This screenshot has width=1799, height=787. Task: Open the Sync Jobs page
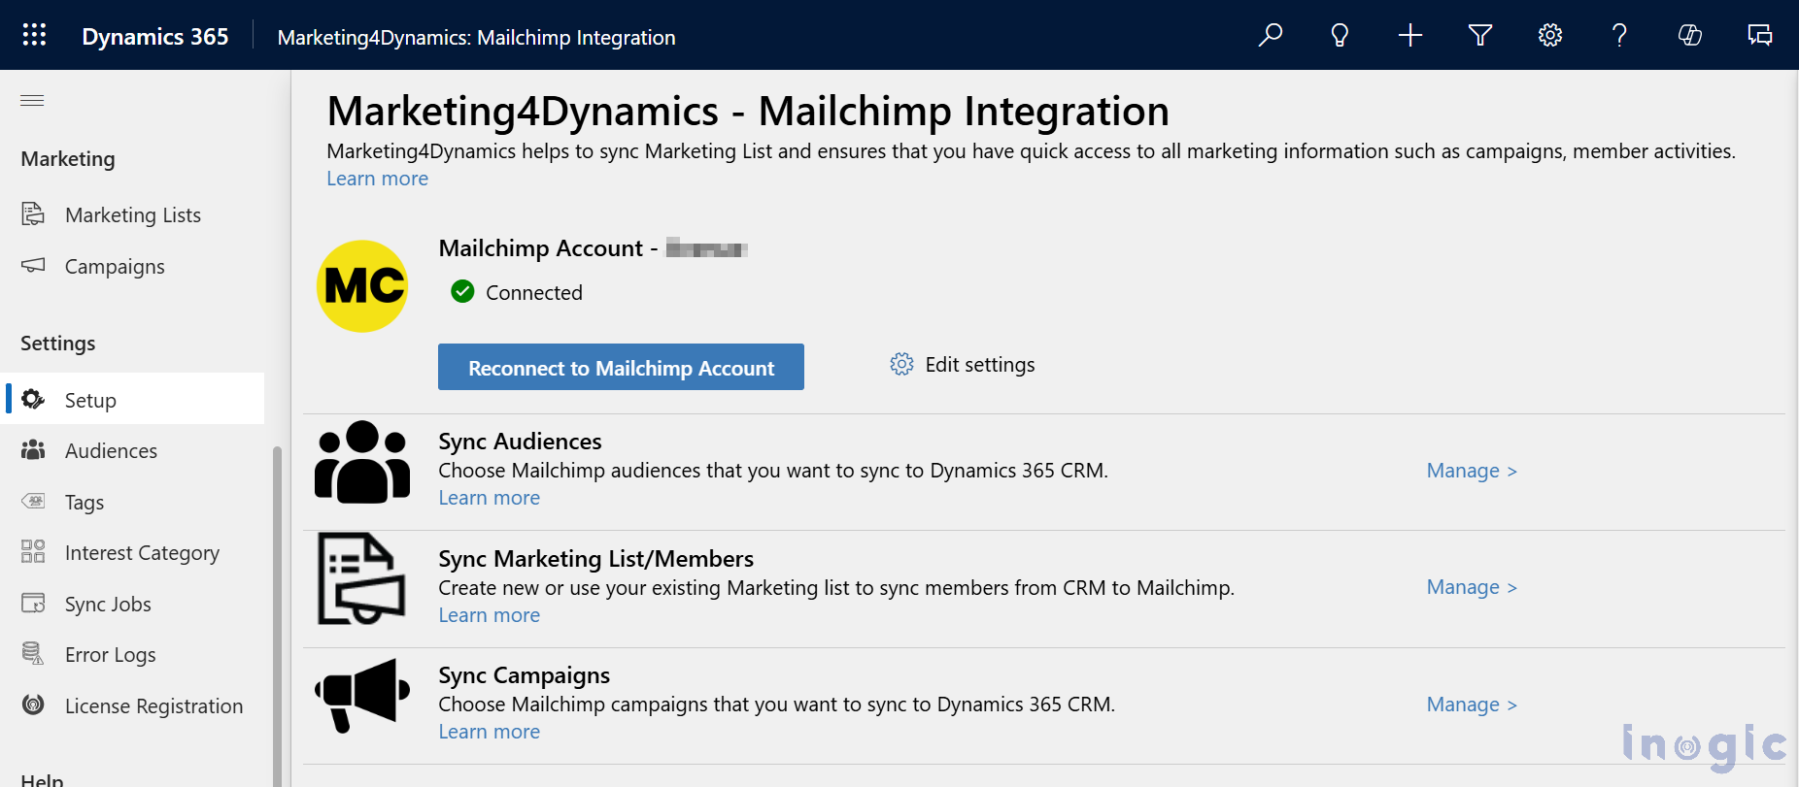click(x=108, y=605)
